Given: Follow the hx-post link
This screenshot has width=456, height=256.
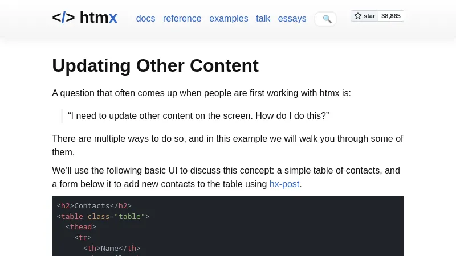Looking at the screenshot, I should [284, 184].
